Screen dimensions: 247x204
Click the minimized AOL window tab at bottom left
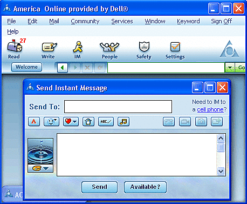12,194
